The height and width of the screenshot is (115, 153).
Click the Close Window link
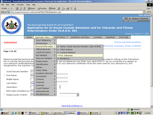pos(144,15)
